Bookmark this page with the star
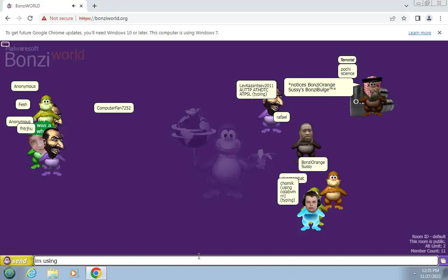The width and height of the screenshot is (448, 280). [x=404, y=18]
